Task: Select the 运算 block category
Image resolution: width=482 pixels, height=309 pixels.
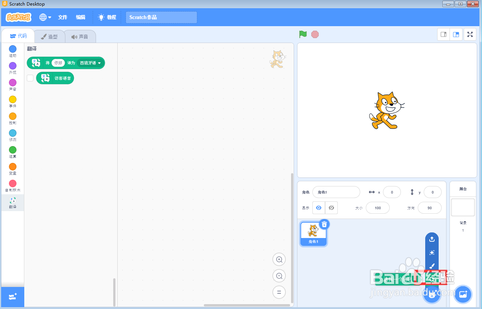Action: coord(13,152)
